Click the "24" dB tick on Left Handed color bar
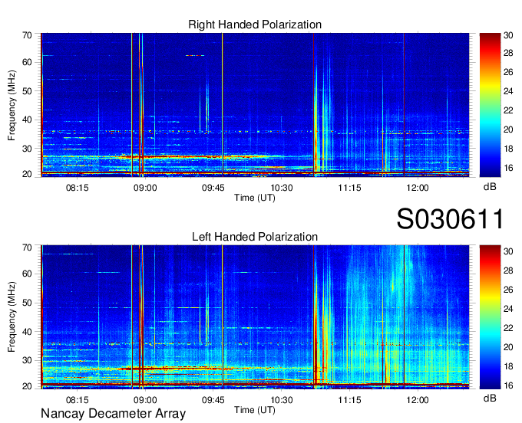 pyautogui.click(x=508, y=309)
